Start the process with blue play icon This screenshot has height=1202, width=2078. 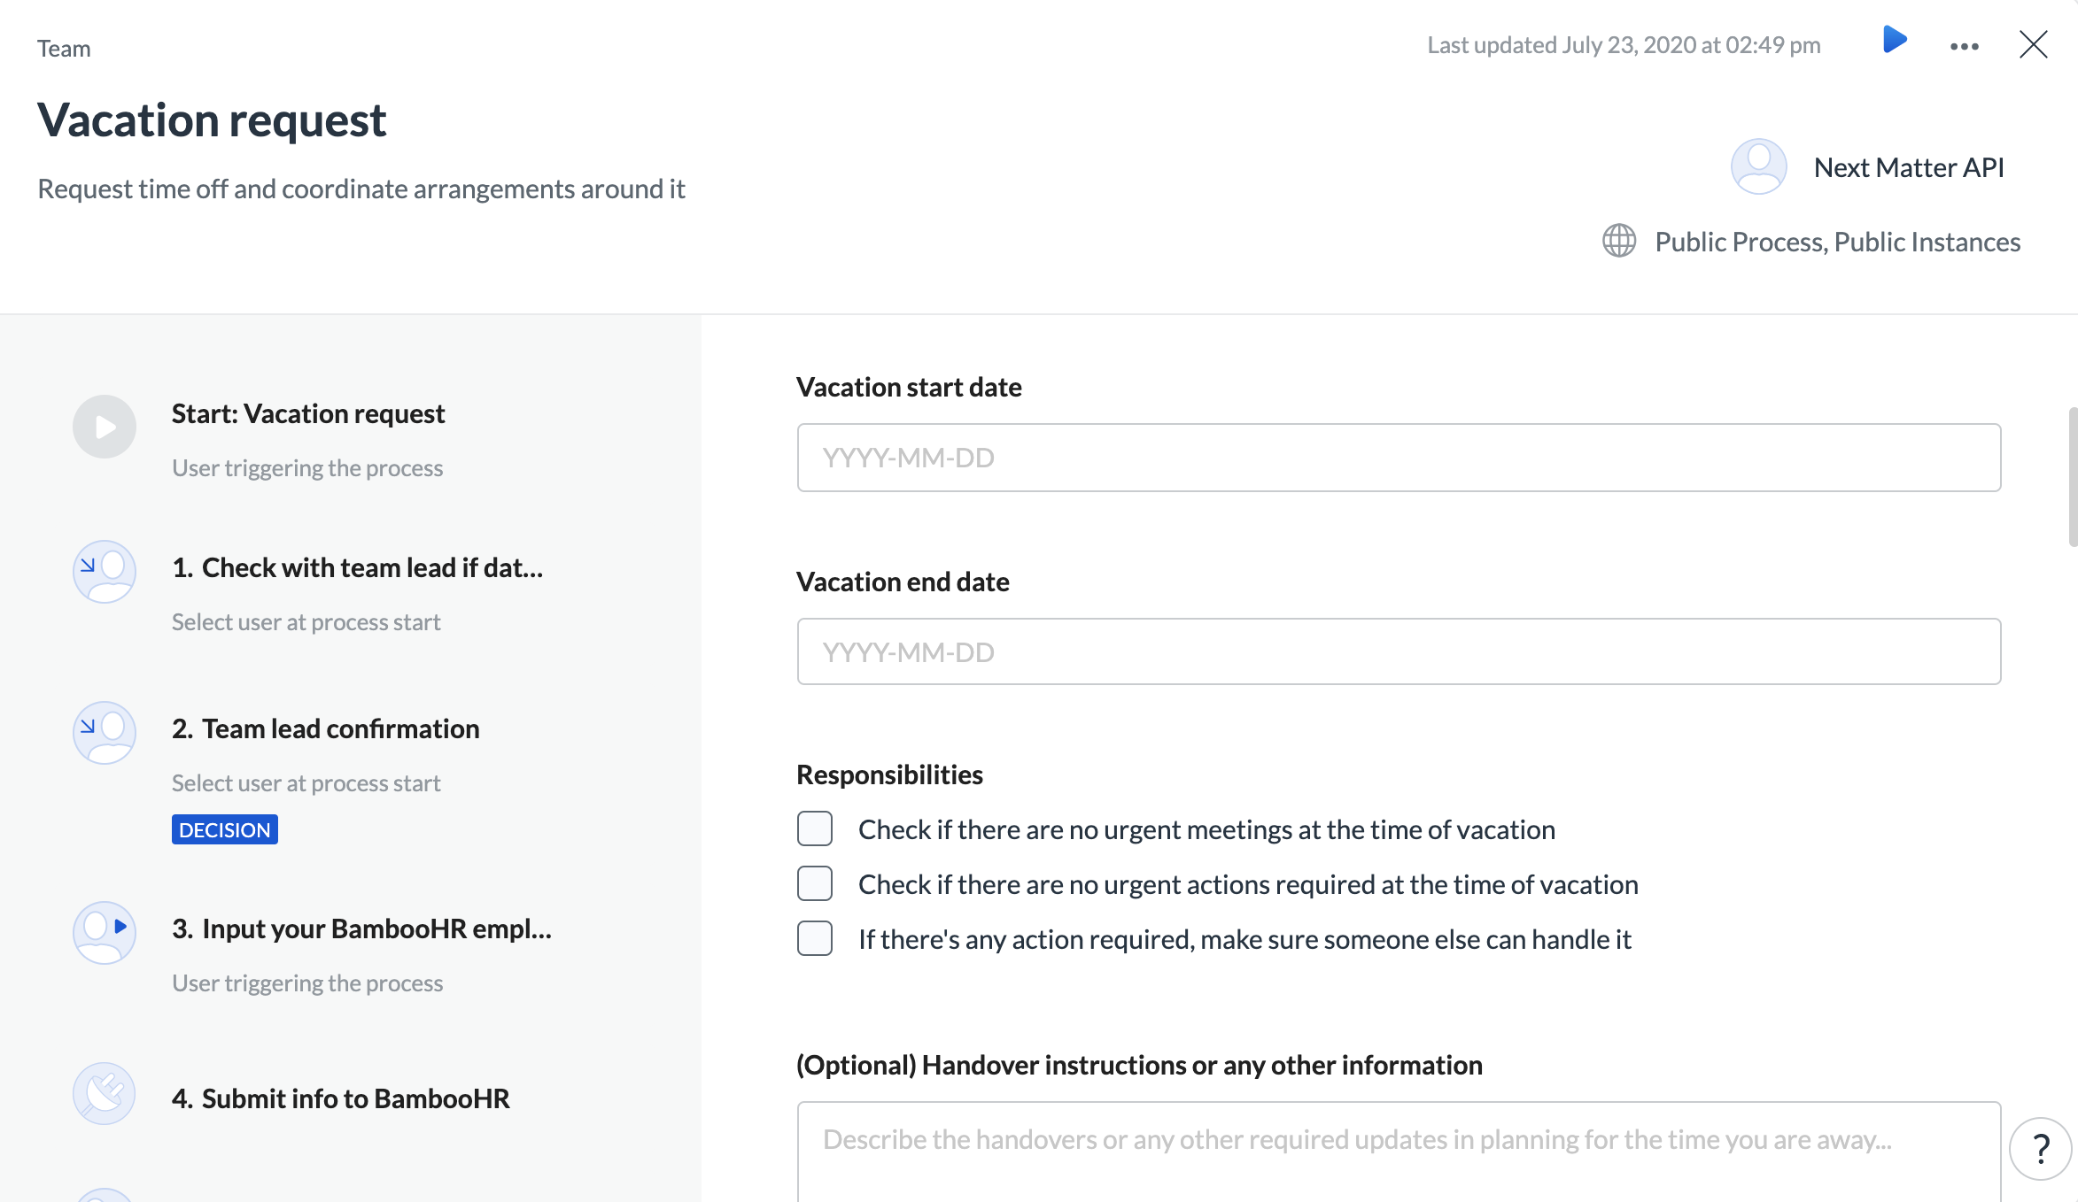click(1894, 40)
